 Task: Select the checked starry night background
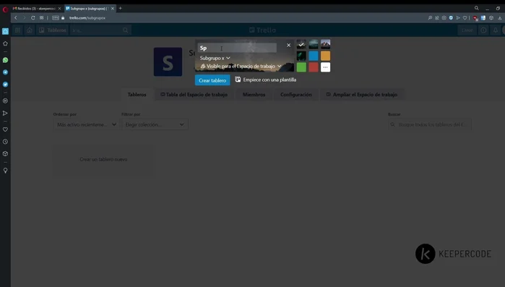pyautogui.click(x=301, y=44)
